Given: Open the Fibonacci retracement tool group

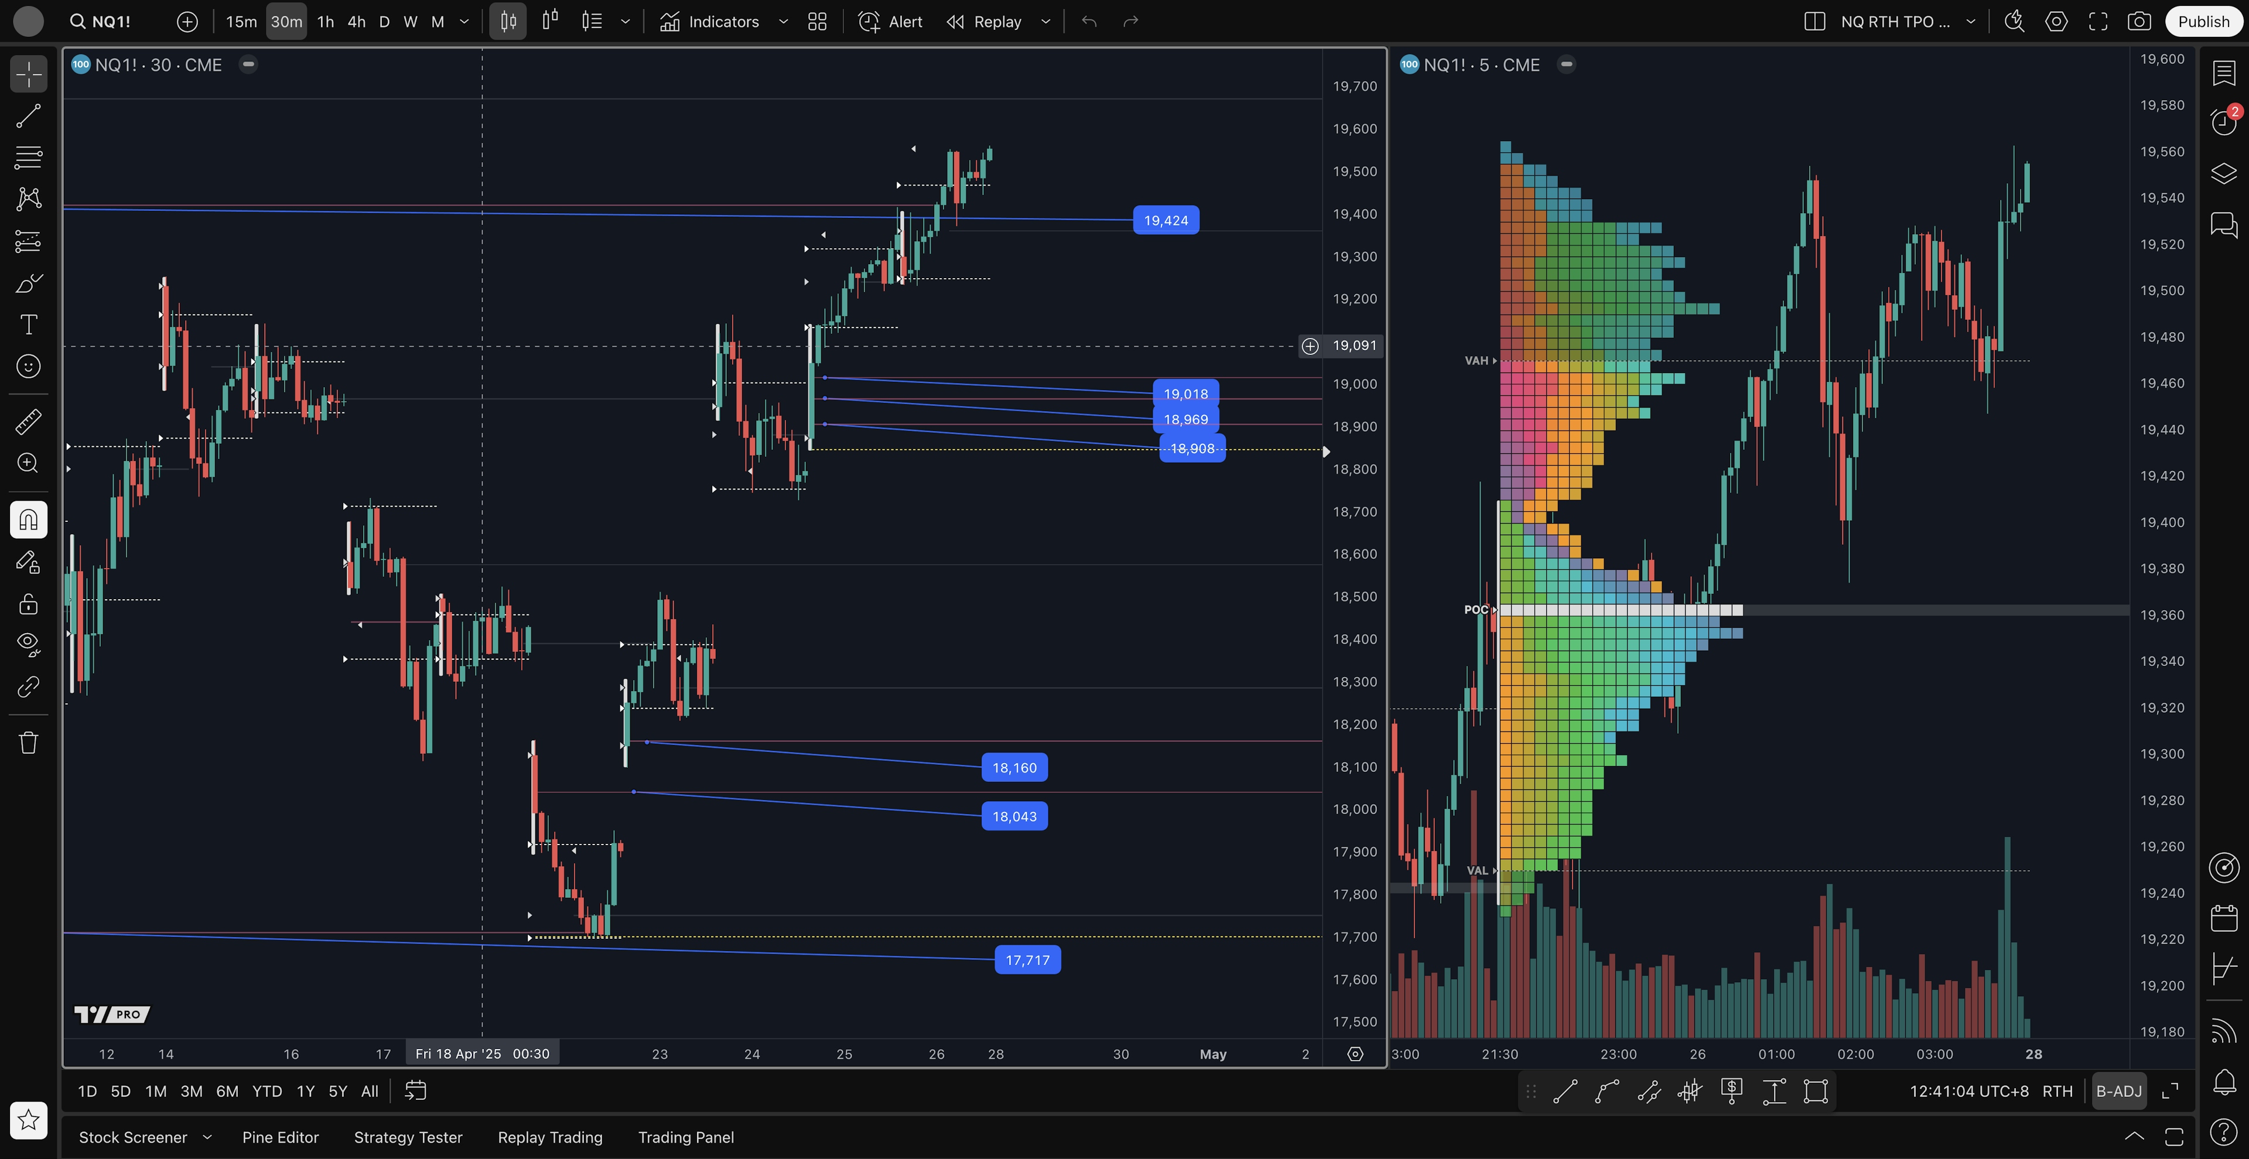Looking at the screenshot, I should [x=28, y=157].
